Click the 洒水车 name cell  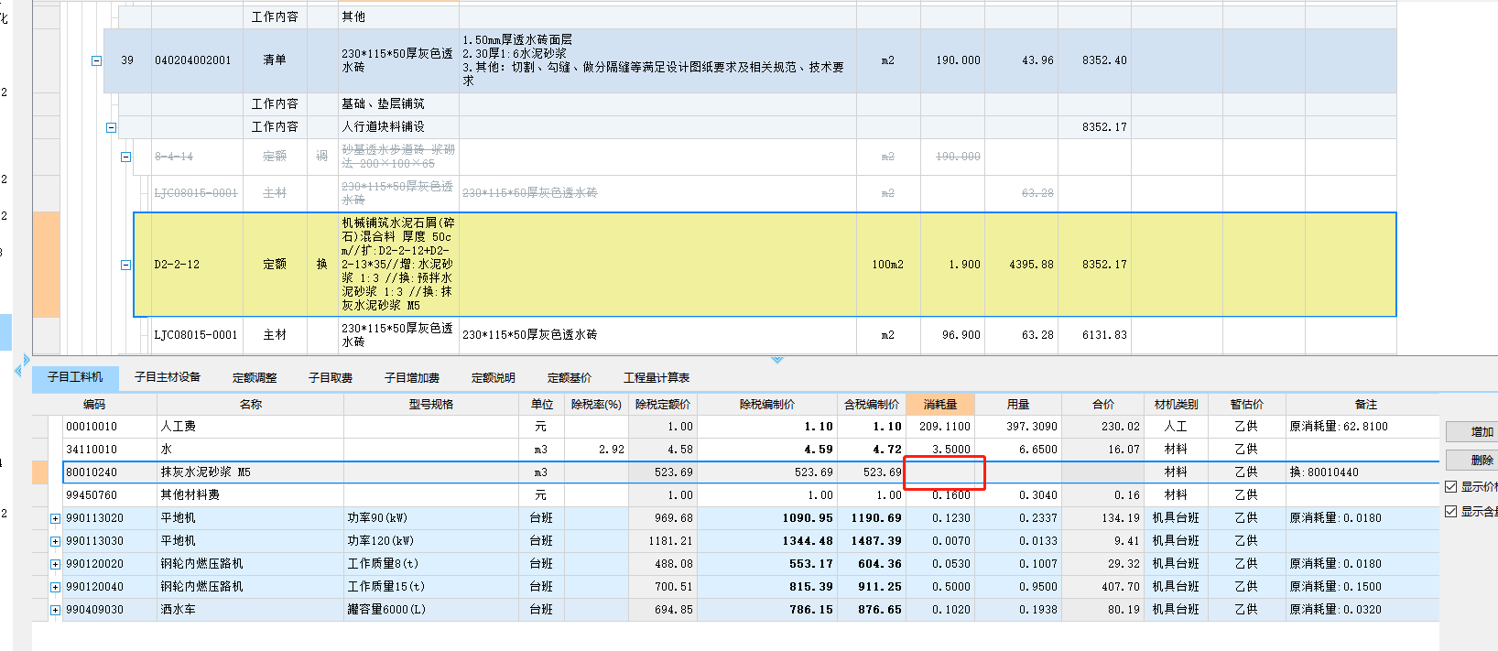coord(251,610)
